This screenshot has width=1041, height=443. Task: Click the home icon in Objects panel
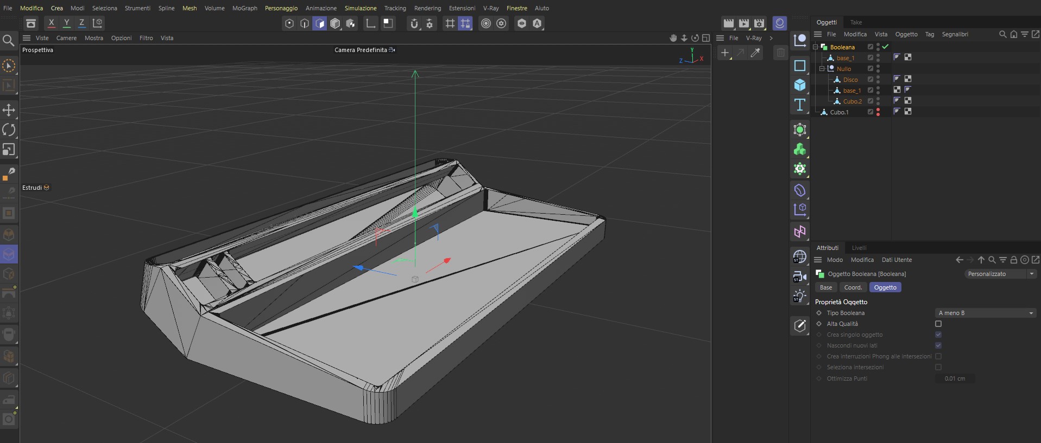pos(1014,34)
